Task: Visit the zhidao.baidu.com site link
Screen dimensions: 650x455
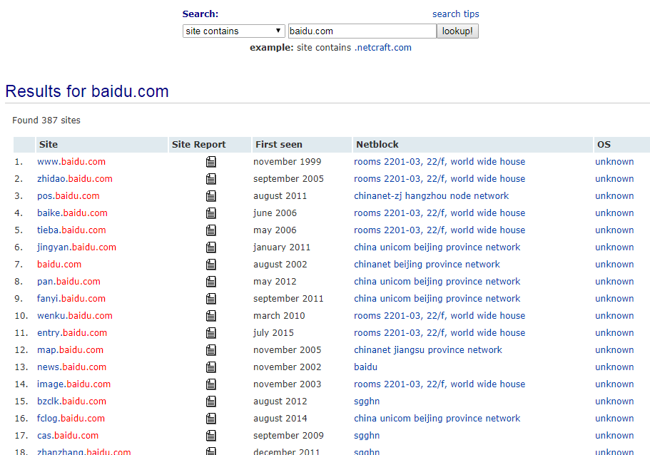Action: 75,178
